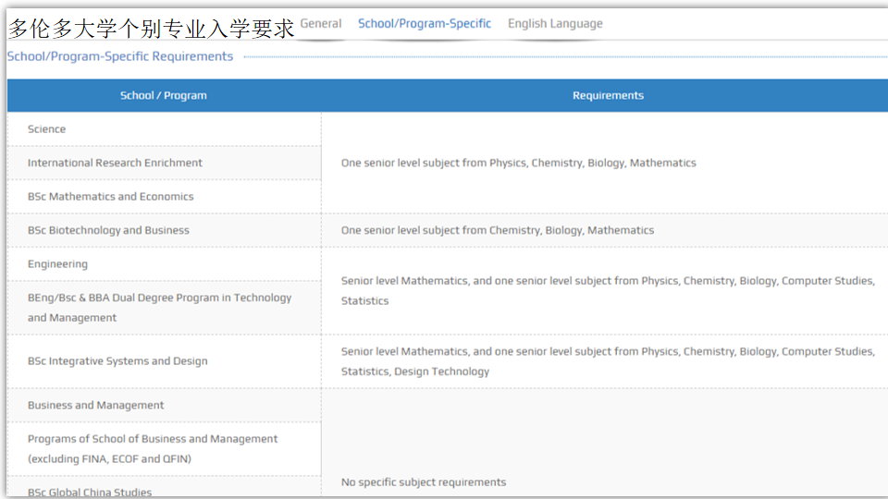Select the Business and Management row

[165, 405]
